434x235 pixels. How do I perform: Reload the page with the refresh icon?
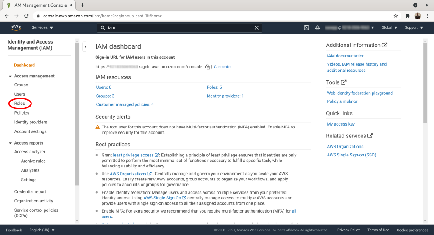coord(26,16)
